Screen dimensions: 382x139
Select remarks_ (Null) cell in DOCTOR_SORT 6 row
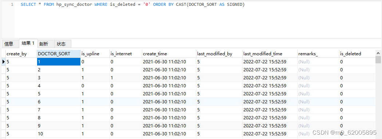coord(318,102)
